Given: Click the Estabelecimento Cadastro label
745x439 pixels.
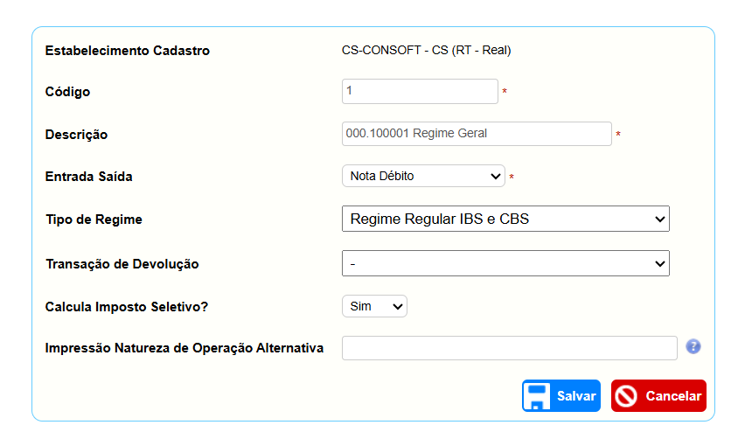Looking at the screenshot, I should coord(128,51).
